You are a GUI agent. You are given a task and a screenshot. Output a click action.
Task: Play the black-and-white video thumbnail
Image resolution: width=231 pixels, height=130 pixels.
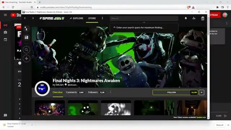click(116, 108)
